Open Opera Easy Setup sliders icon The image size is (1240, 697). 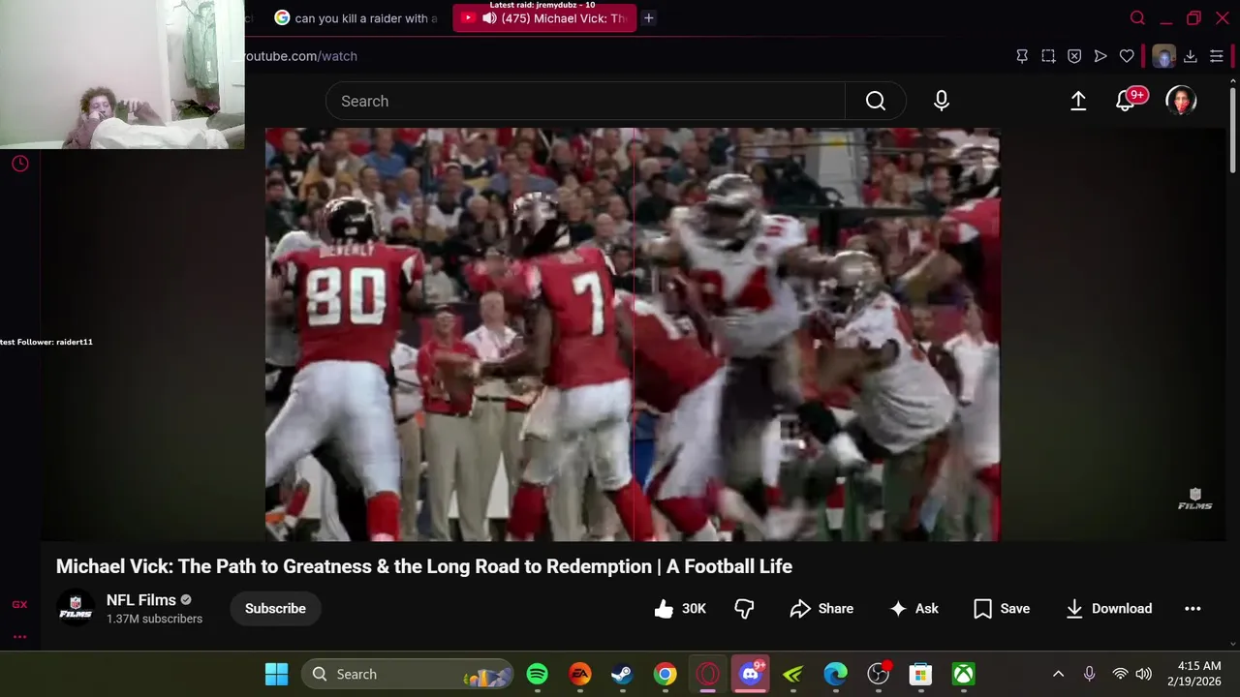coord(1217,56)
